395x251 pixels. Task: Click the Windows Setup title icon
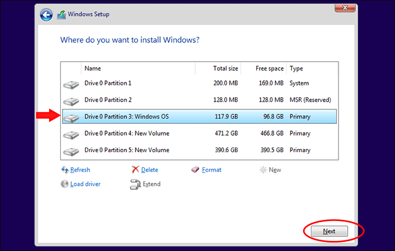point(61,15)
